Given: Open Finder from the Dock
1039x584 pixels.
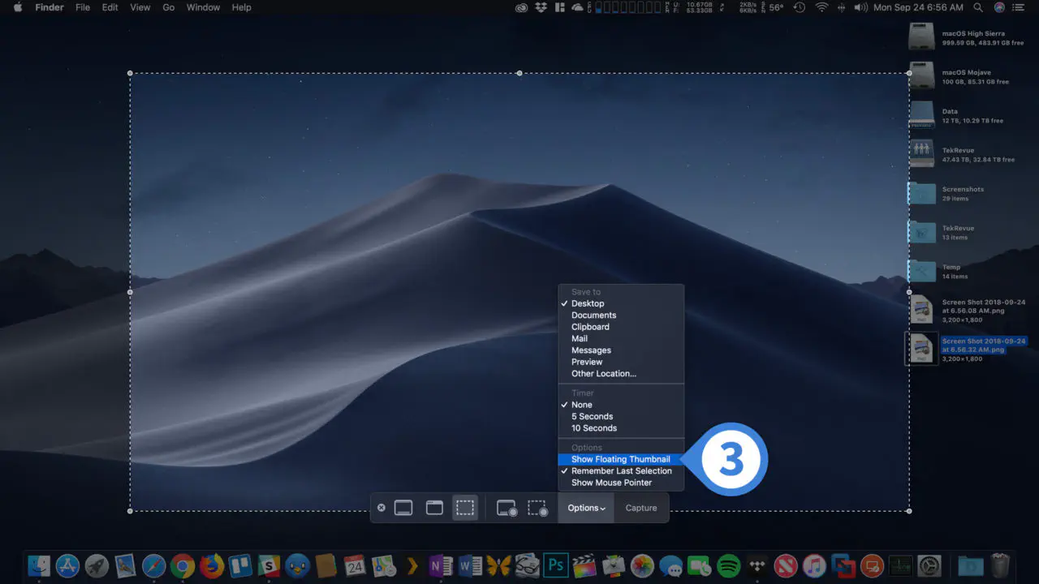Looking at the screenshot, I should (x=39, y=565).
